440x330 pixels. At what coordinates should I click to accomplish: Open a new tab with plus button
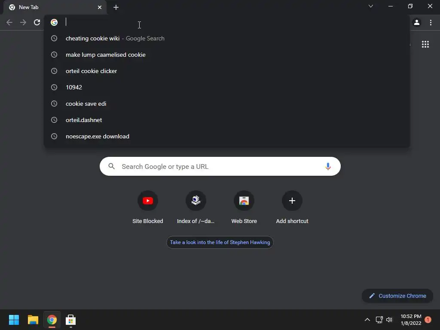[x=116, y=7]
